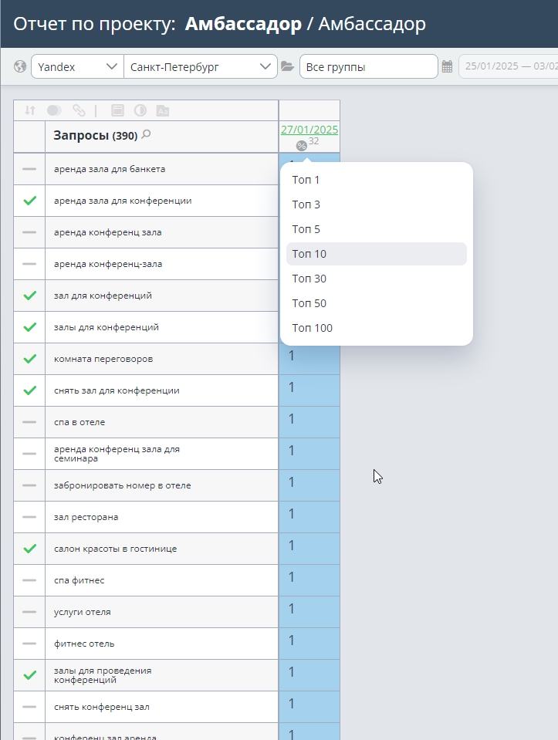Click the sort arrows icon above queries
Image resolution: width=558 pixels, height=740 pixels.
30,110
